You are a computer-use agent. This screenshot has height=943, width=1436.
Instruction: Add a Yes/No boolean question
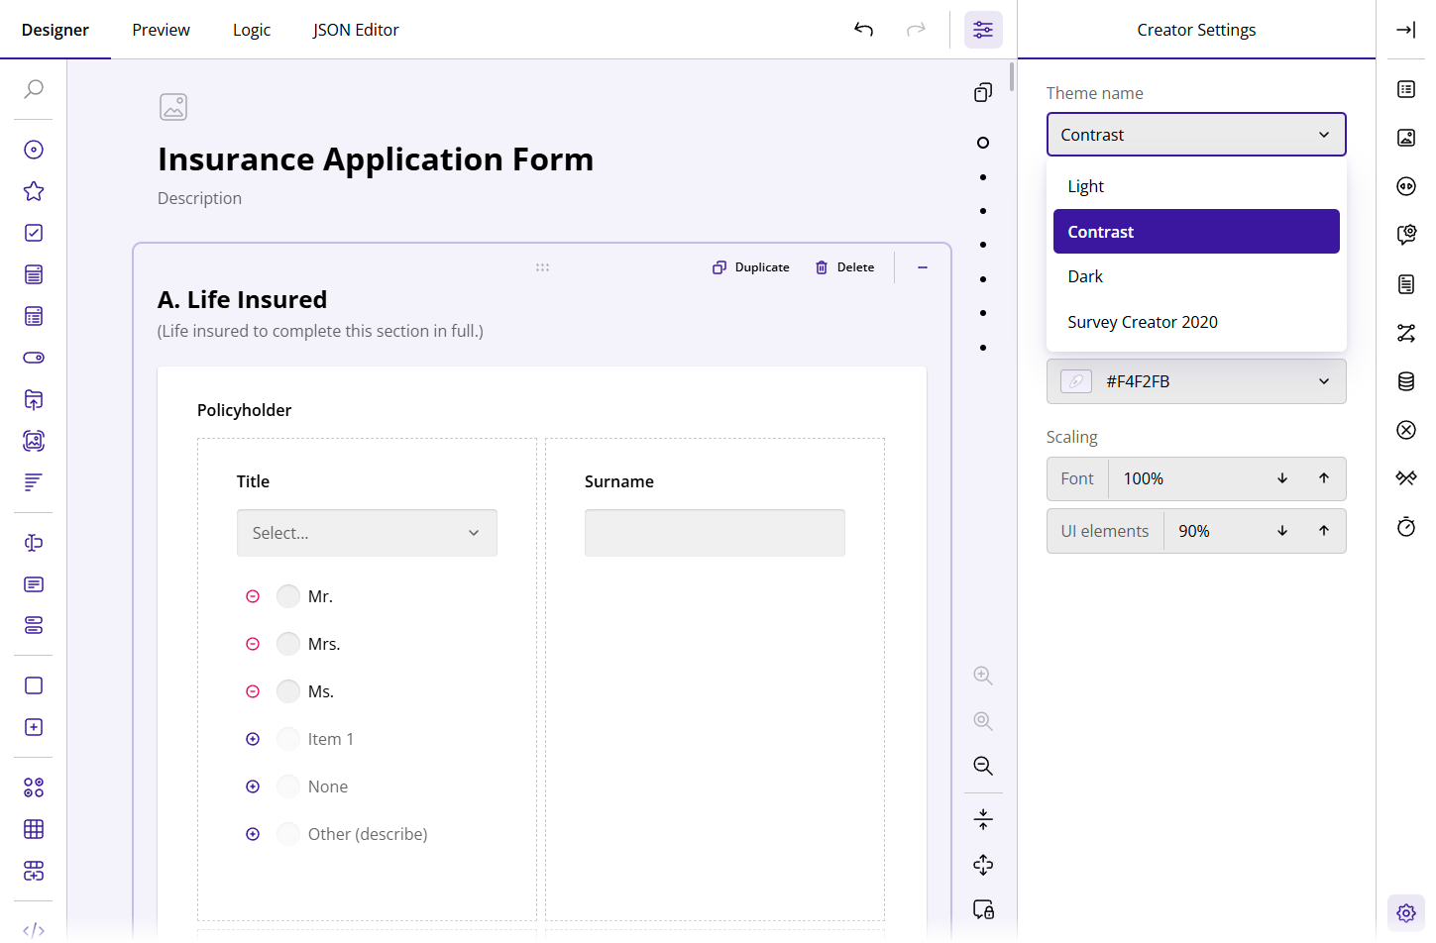(x=33, y=358)
